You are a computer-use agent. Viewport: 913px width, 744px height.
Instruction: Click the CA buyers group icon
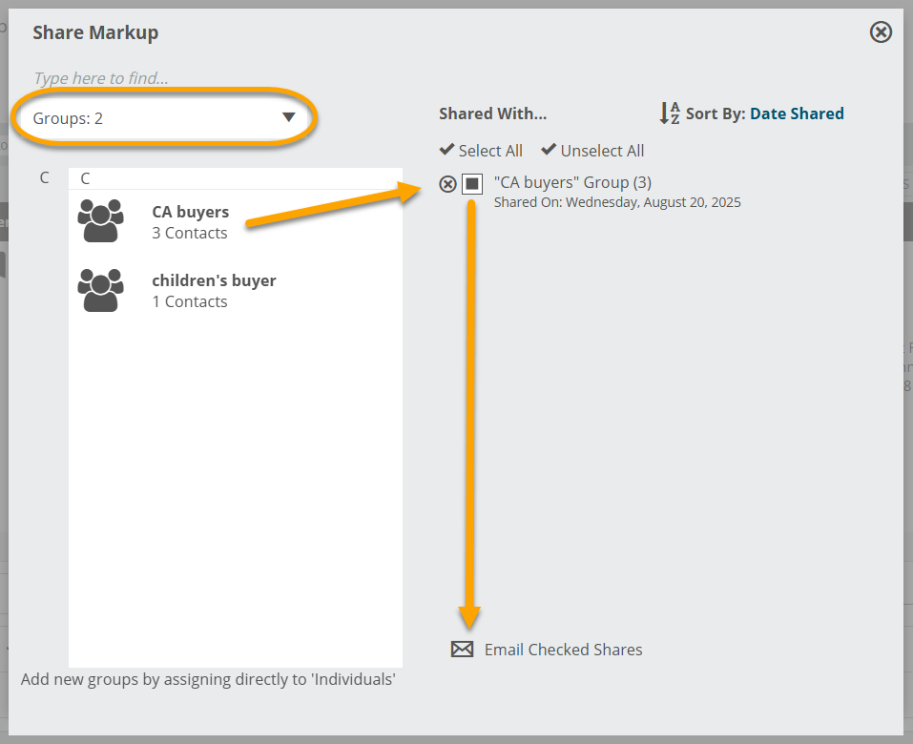coord(101,220)
